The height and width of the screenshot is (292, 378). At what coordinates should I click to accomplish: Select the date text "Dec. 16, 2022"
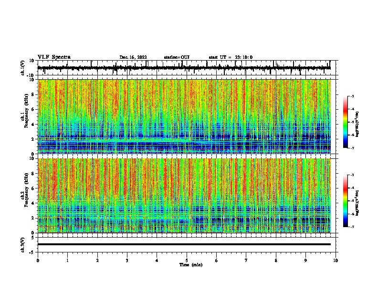point(133,57)
